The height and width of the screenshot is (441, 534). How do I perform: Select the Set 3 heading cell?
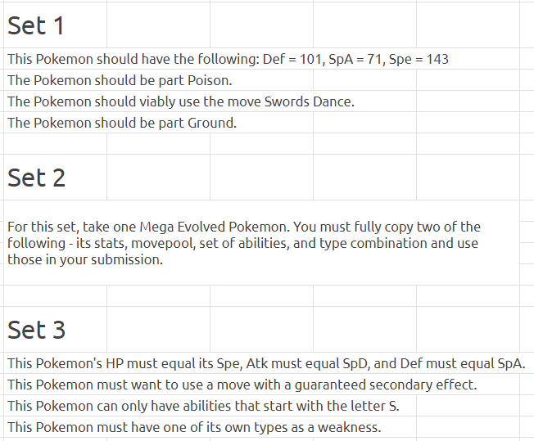click(55, 330)
